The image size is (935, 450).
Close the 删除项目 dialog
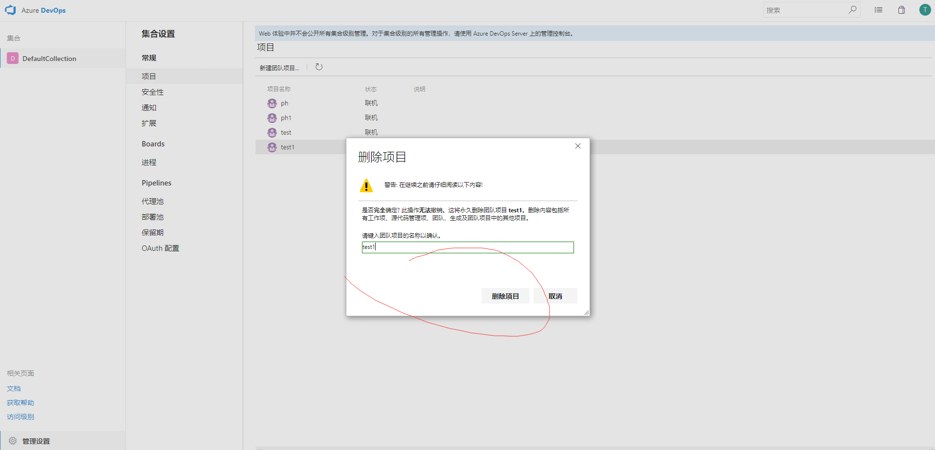578,146
